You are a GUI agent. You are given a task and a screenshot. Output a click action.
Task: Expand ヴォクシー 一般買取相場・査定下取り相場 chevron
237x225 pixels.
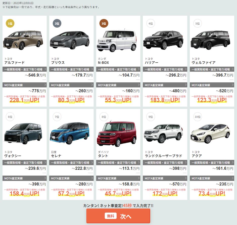(x=45, y=162)
